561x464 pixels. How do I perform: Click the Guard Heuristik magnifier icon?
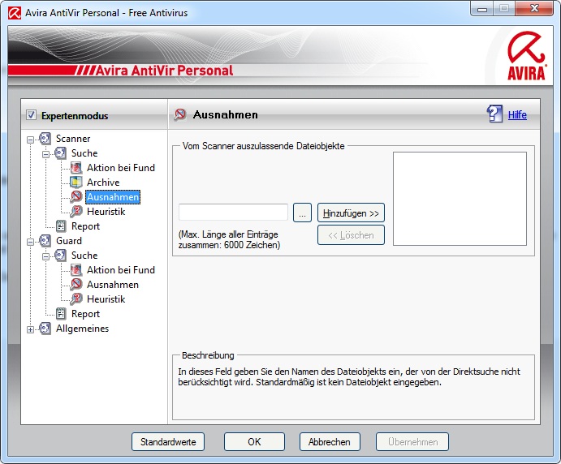(76, 299)
